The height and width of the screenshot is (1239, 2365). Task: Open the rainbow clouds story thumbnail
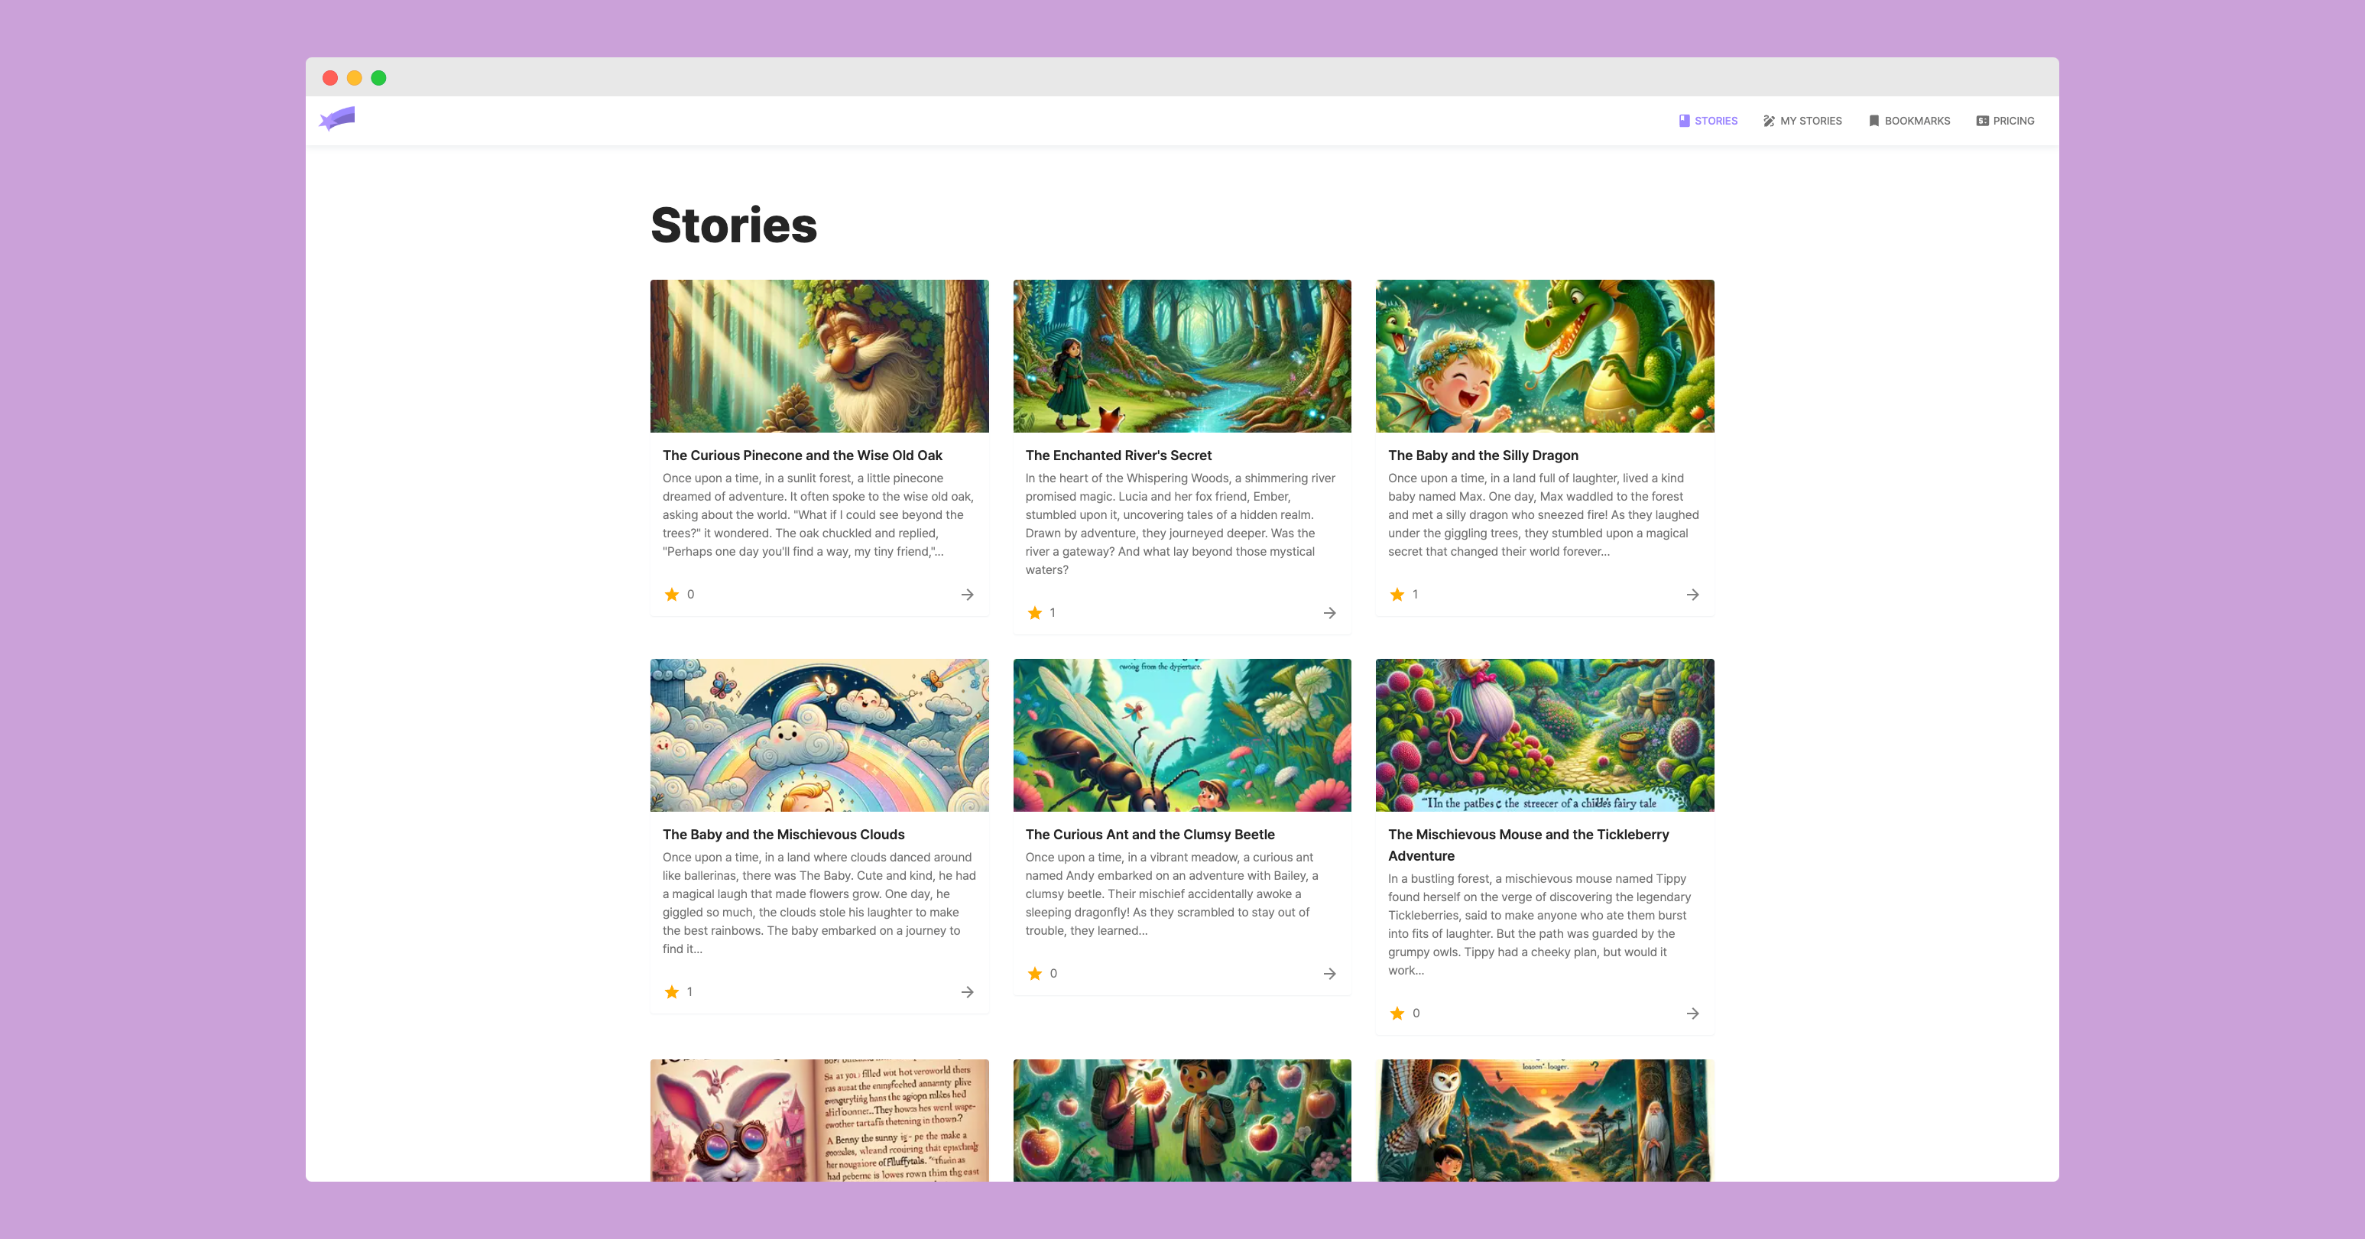[x=819, y=735]
